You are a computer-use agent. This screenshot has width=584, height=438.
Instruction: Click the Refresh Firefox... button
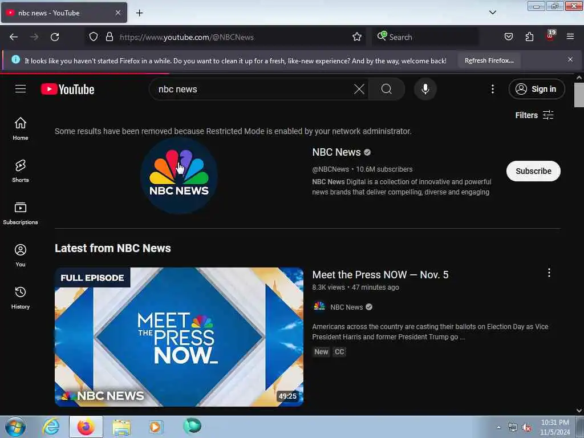point(489,60)
